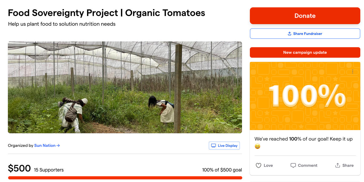The height and width of the screenshot is (182, 364).
Task: Click the $500 raised amount
Action: [x=19, y=168]
